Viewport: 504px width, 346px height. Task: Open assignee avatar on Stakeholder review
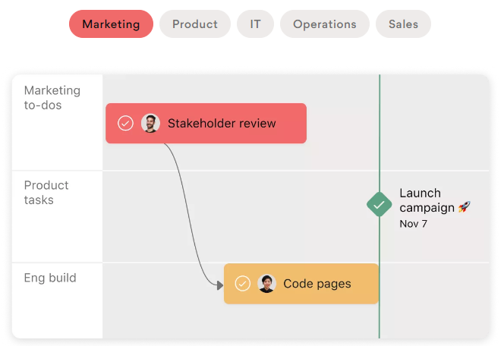click(150, 123)
